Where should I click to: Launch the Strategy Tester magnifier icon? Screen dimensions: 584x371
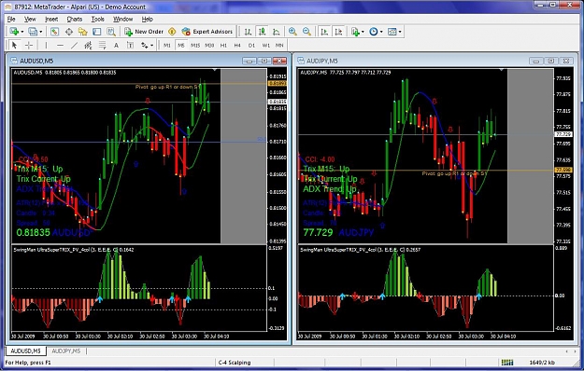(111, 32)
